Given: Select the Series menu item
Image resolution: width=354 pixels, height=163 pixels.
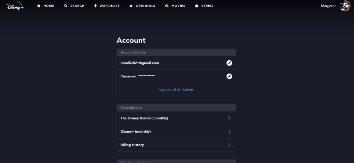Looking at the screenshot, I should click(207, 6).
